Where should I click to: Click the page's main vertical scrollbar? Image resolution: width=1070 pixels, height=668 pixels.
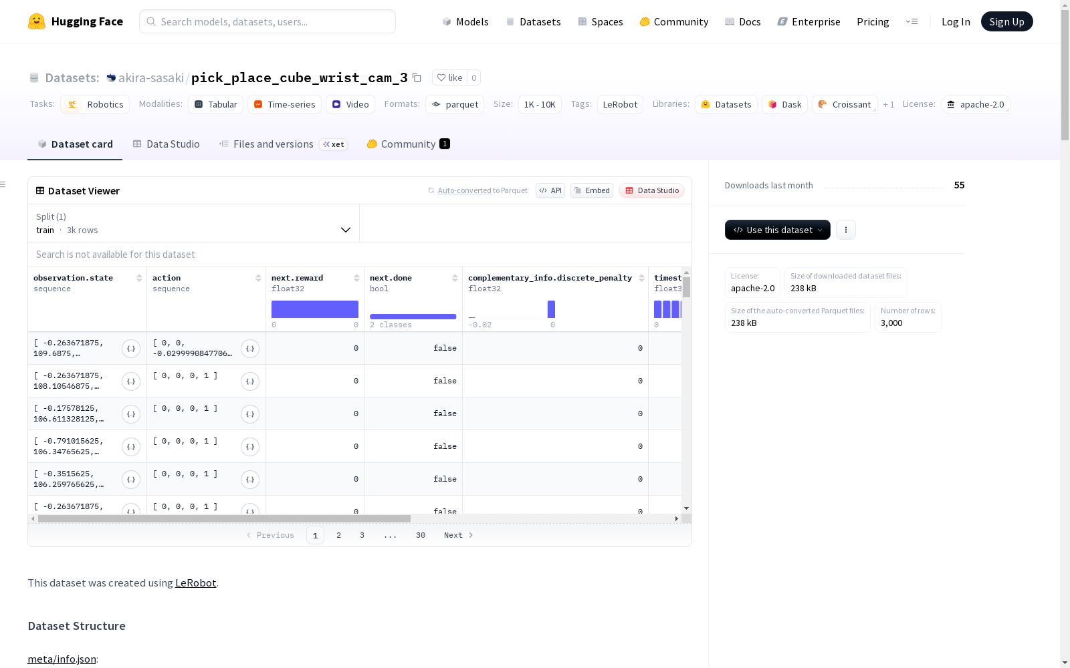click(x=1065, y=73)
